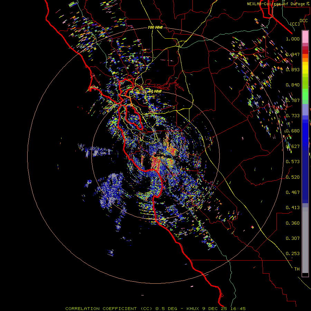
Task: Select the 0.947 legend value
Action: coord(293,54)
